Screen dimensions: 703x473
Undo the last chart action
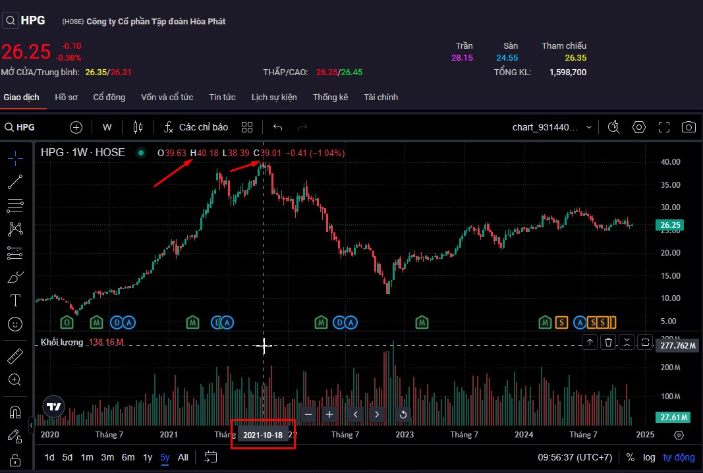click(x=278, y=127)
